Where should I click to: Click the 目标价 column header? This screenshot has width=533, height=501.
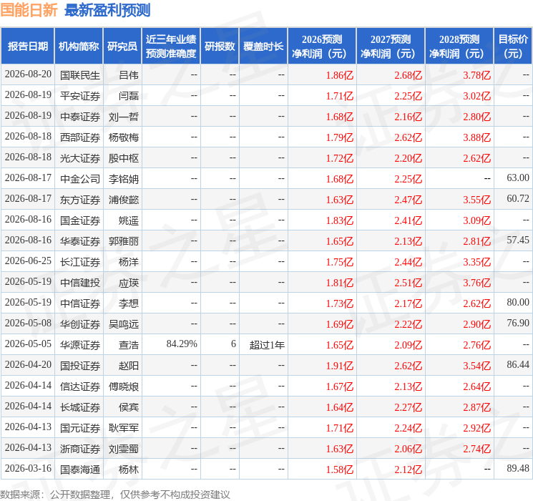click(513, 47)
